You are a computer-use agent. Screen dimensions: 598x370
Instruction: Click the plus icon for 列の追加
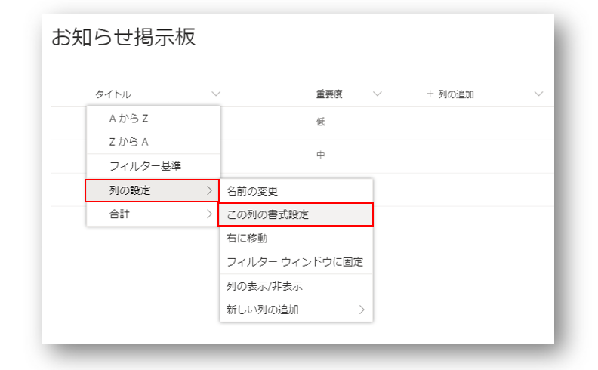pos(430,94)
